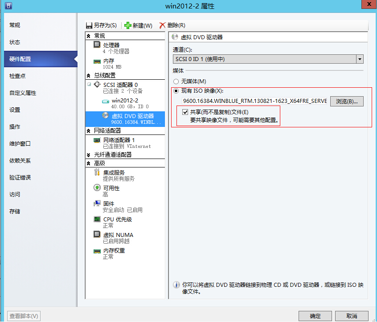Screen dimensions: 377x322
Task: Click the Availability green arrow icon
Action: click(x=97, y=187)
